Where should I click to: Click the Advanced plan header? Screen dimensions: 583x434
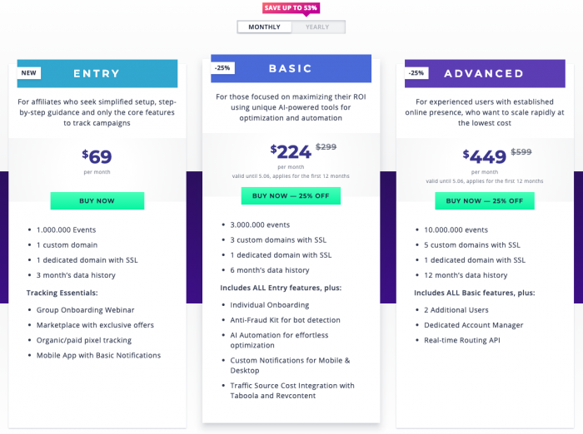pos(485,73)
